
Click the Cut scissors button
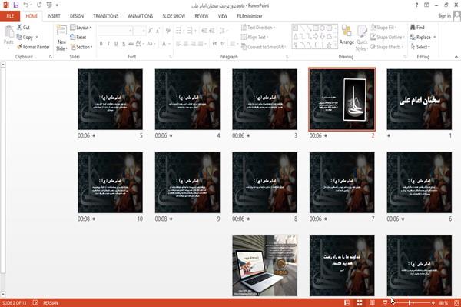pyautogui.click(x=23, y=28)
